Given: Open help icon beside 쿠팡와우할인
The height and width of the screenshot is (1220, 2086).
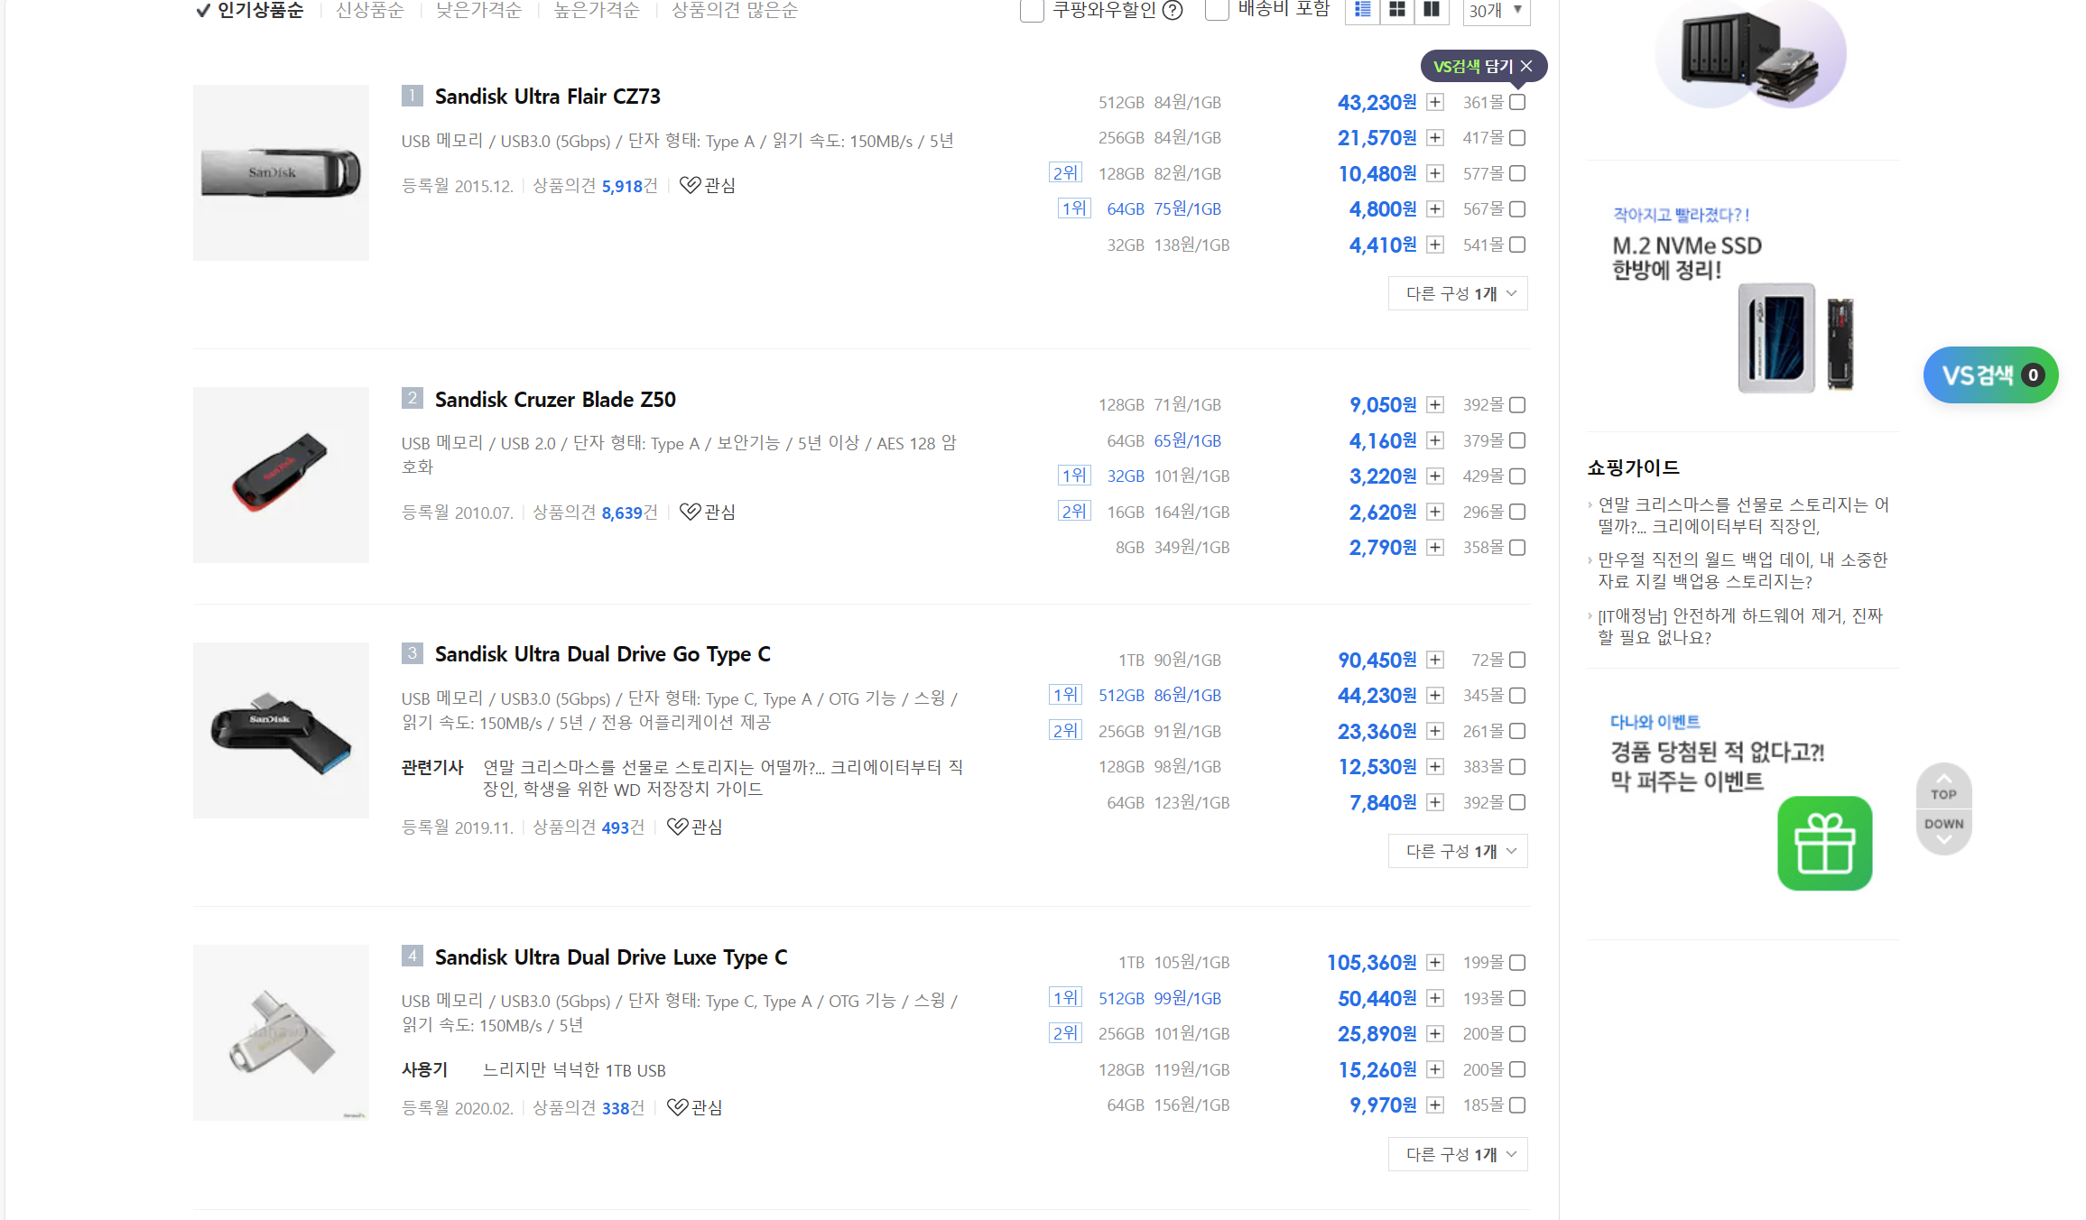Looking at the screenshot, I should click(1173, 10).
